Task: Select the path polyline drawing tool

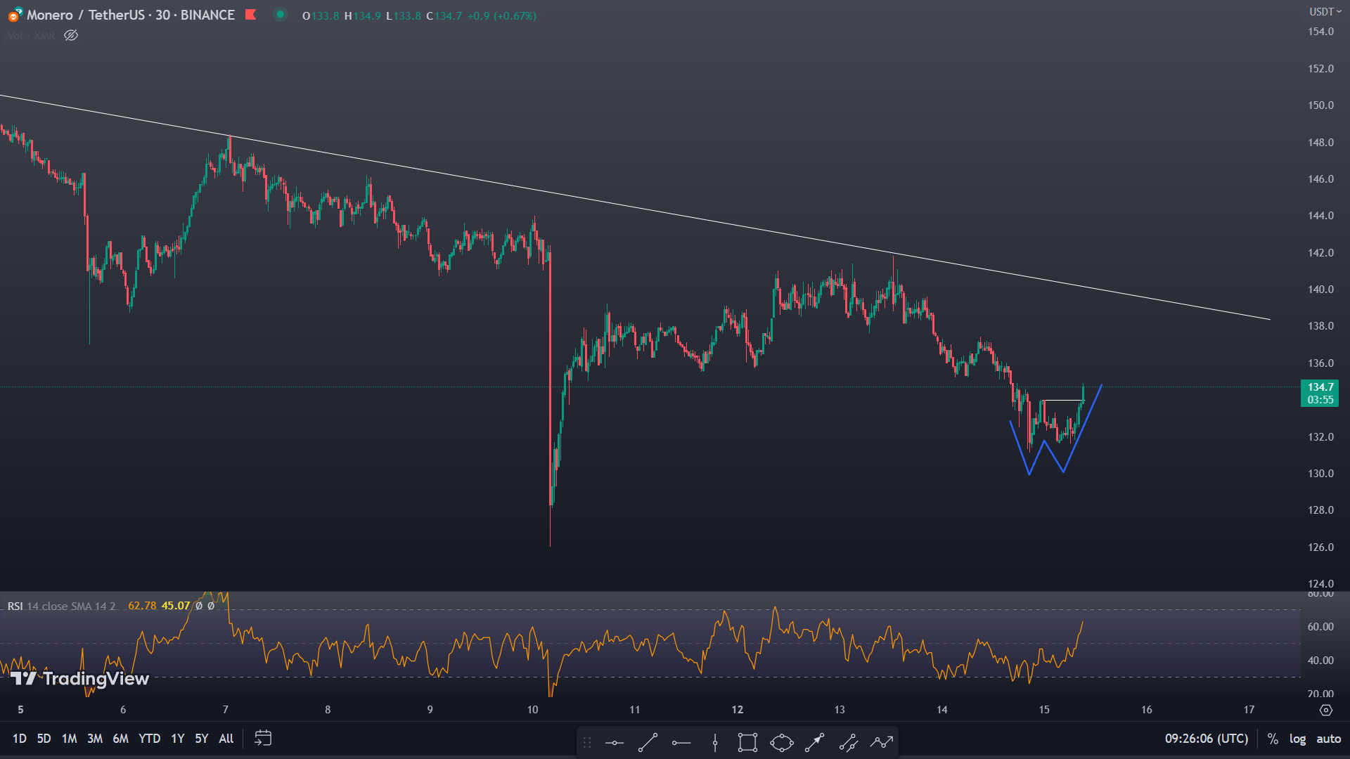Action: 882,742
